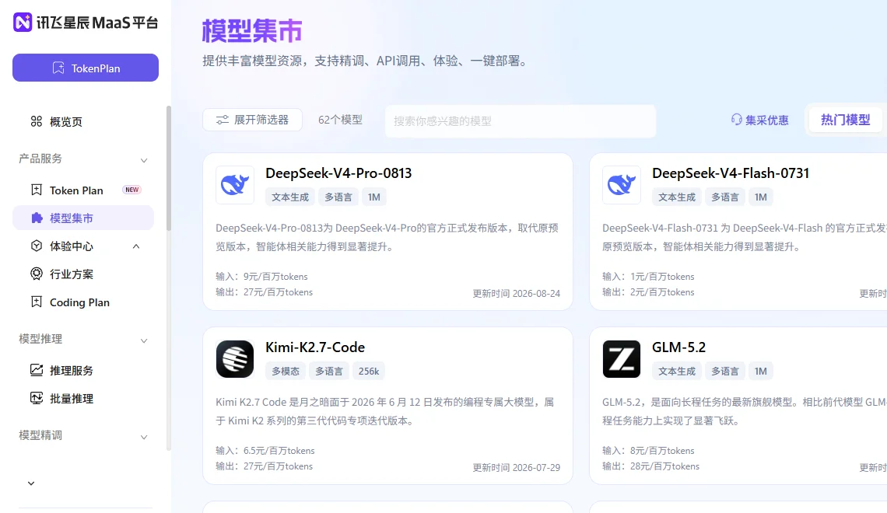Click 文本生成 tag on DeepSeek-V4-Flash-0731
This screenshot has width=887, height=513.
point(677,197)
